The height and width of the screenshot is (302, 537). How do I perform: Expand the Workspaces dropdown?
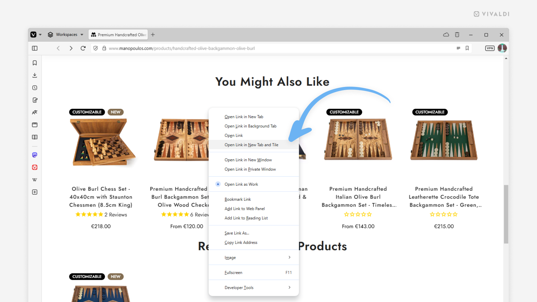point(66,35)
